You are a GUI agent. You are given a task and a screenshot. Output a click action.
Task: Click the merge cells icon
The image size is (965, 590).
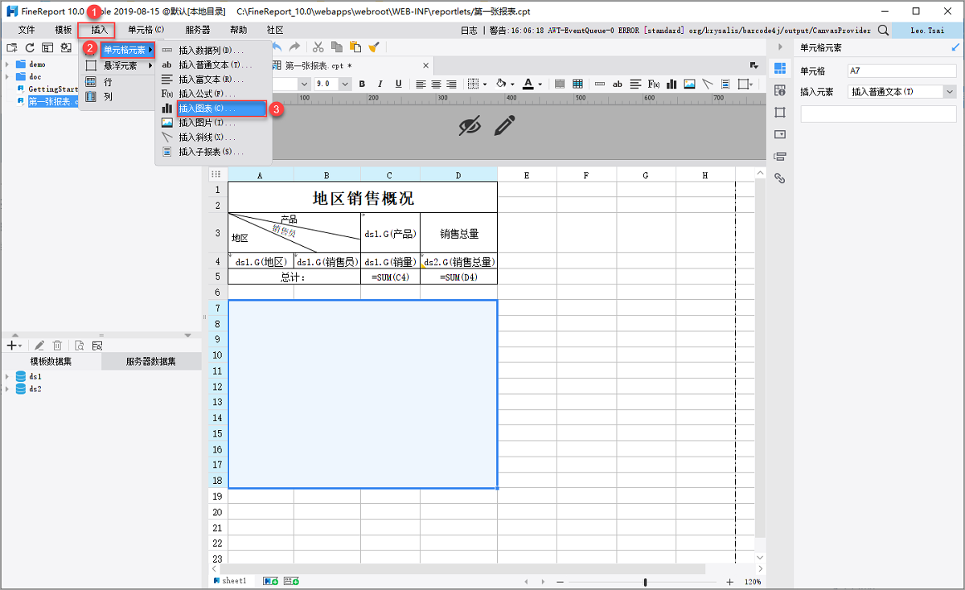tap(560, 84)
